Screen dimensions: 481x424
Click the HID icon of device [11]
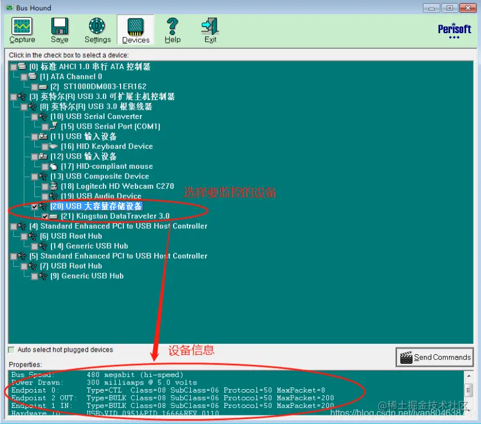(43, 136)
